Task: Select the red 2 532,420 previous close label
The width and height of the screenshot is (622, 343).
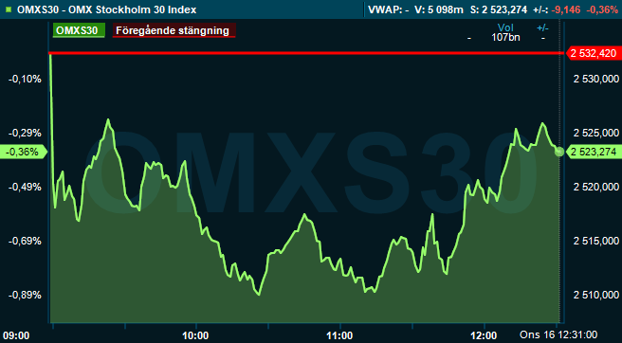Action: pos(594,53)
